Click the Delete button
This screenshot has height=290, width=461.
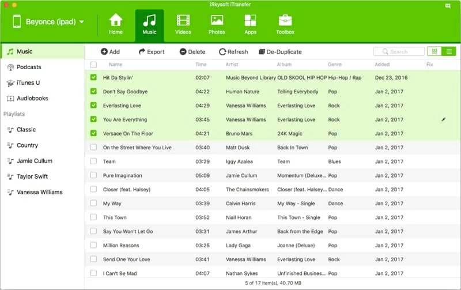192,51
